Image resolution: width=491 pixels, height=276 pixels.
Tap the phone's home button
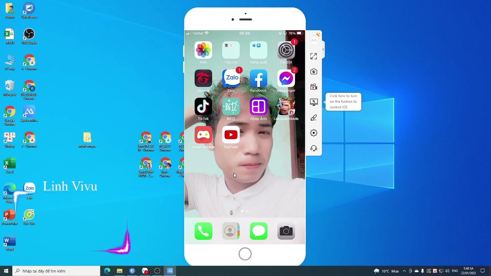click(245, 254)
